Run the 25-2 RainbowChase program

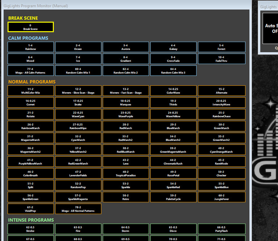222,114
